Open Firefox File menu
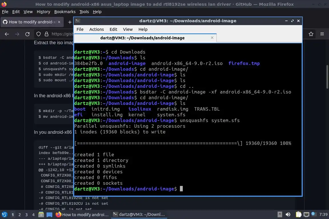This screenshot has width=329, height=219. [x=5, y=12]
